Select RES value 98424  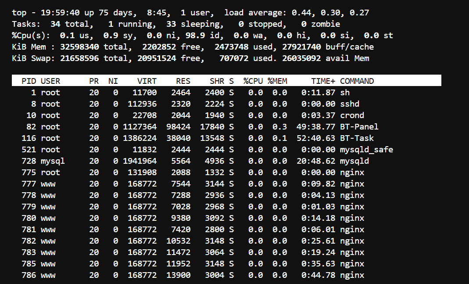click(x=178, y=126)
